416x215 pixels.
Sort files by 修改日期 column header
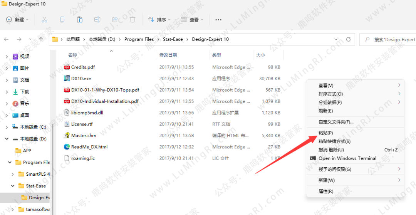tap(168, 55)
